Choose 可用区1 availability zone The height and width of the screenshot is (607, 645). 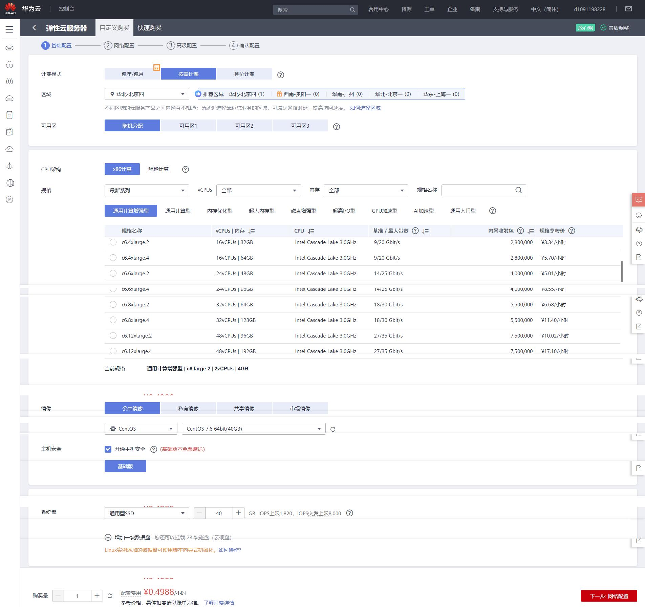coord(188,126)
